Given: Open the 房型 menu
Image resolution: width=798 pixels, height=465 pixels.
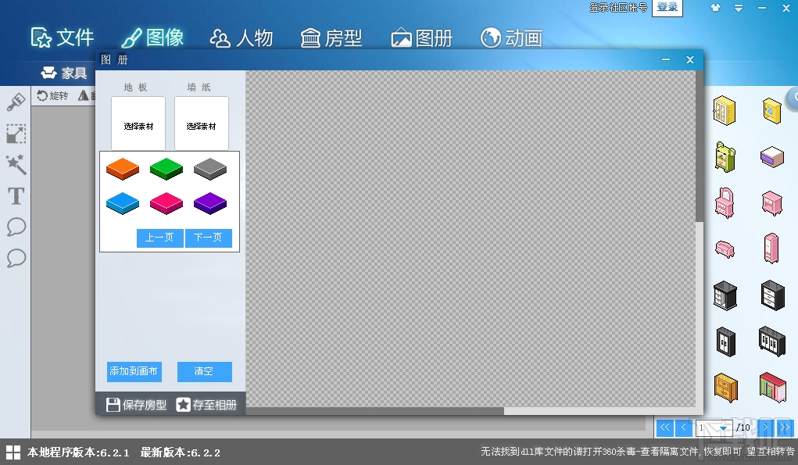Looking at the screenshot, I should click(x=331, y=37).
